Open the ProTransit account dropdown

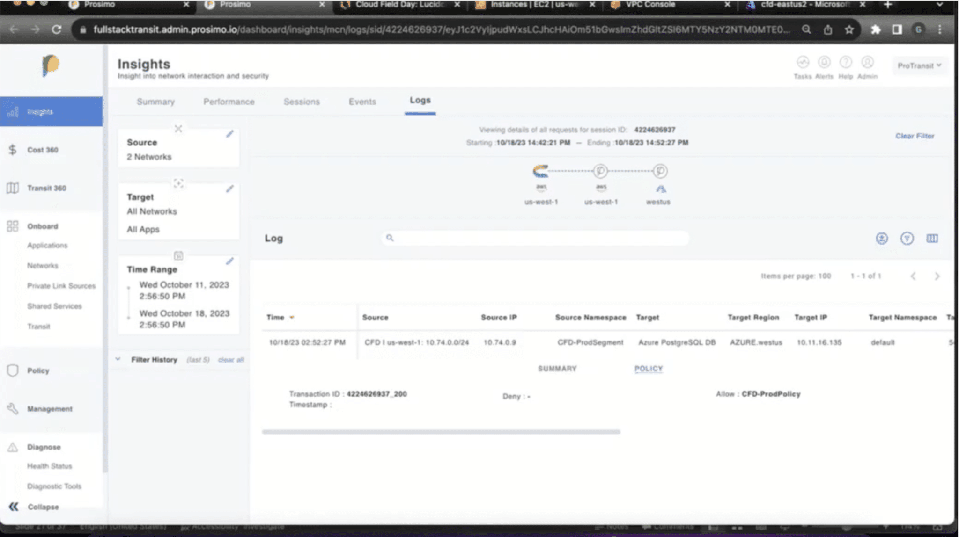coord(919,66)
